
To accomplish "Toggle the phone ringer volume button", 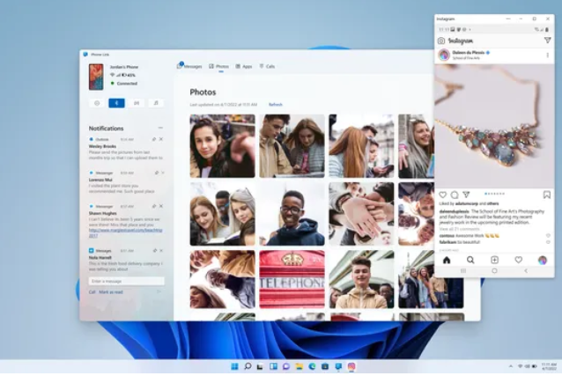I will (137, 103).
